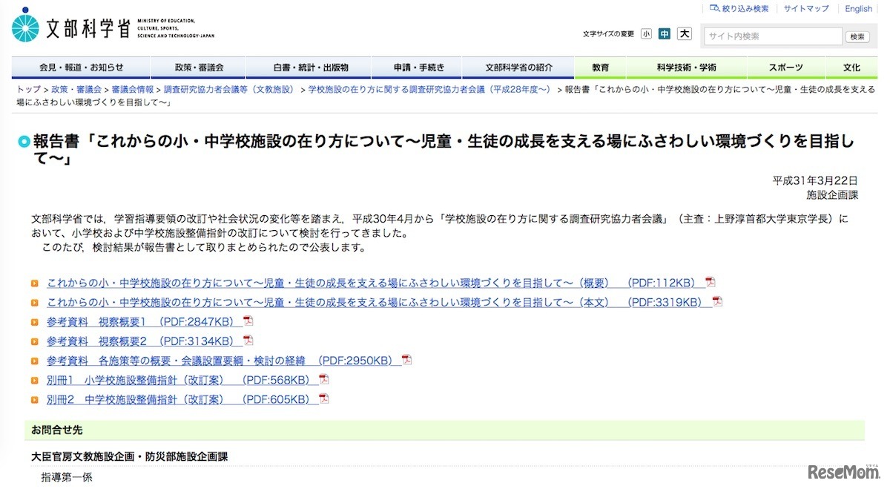Switch text size to 小
The image size is (890, 489).
pyautogui.click(x=646, y=33)
